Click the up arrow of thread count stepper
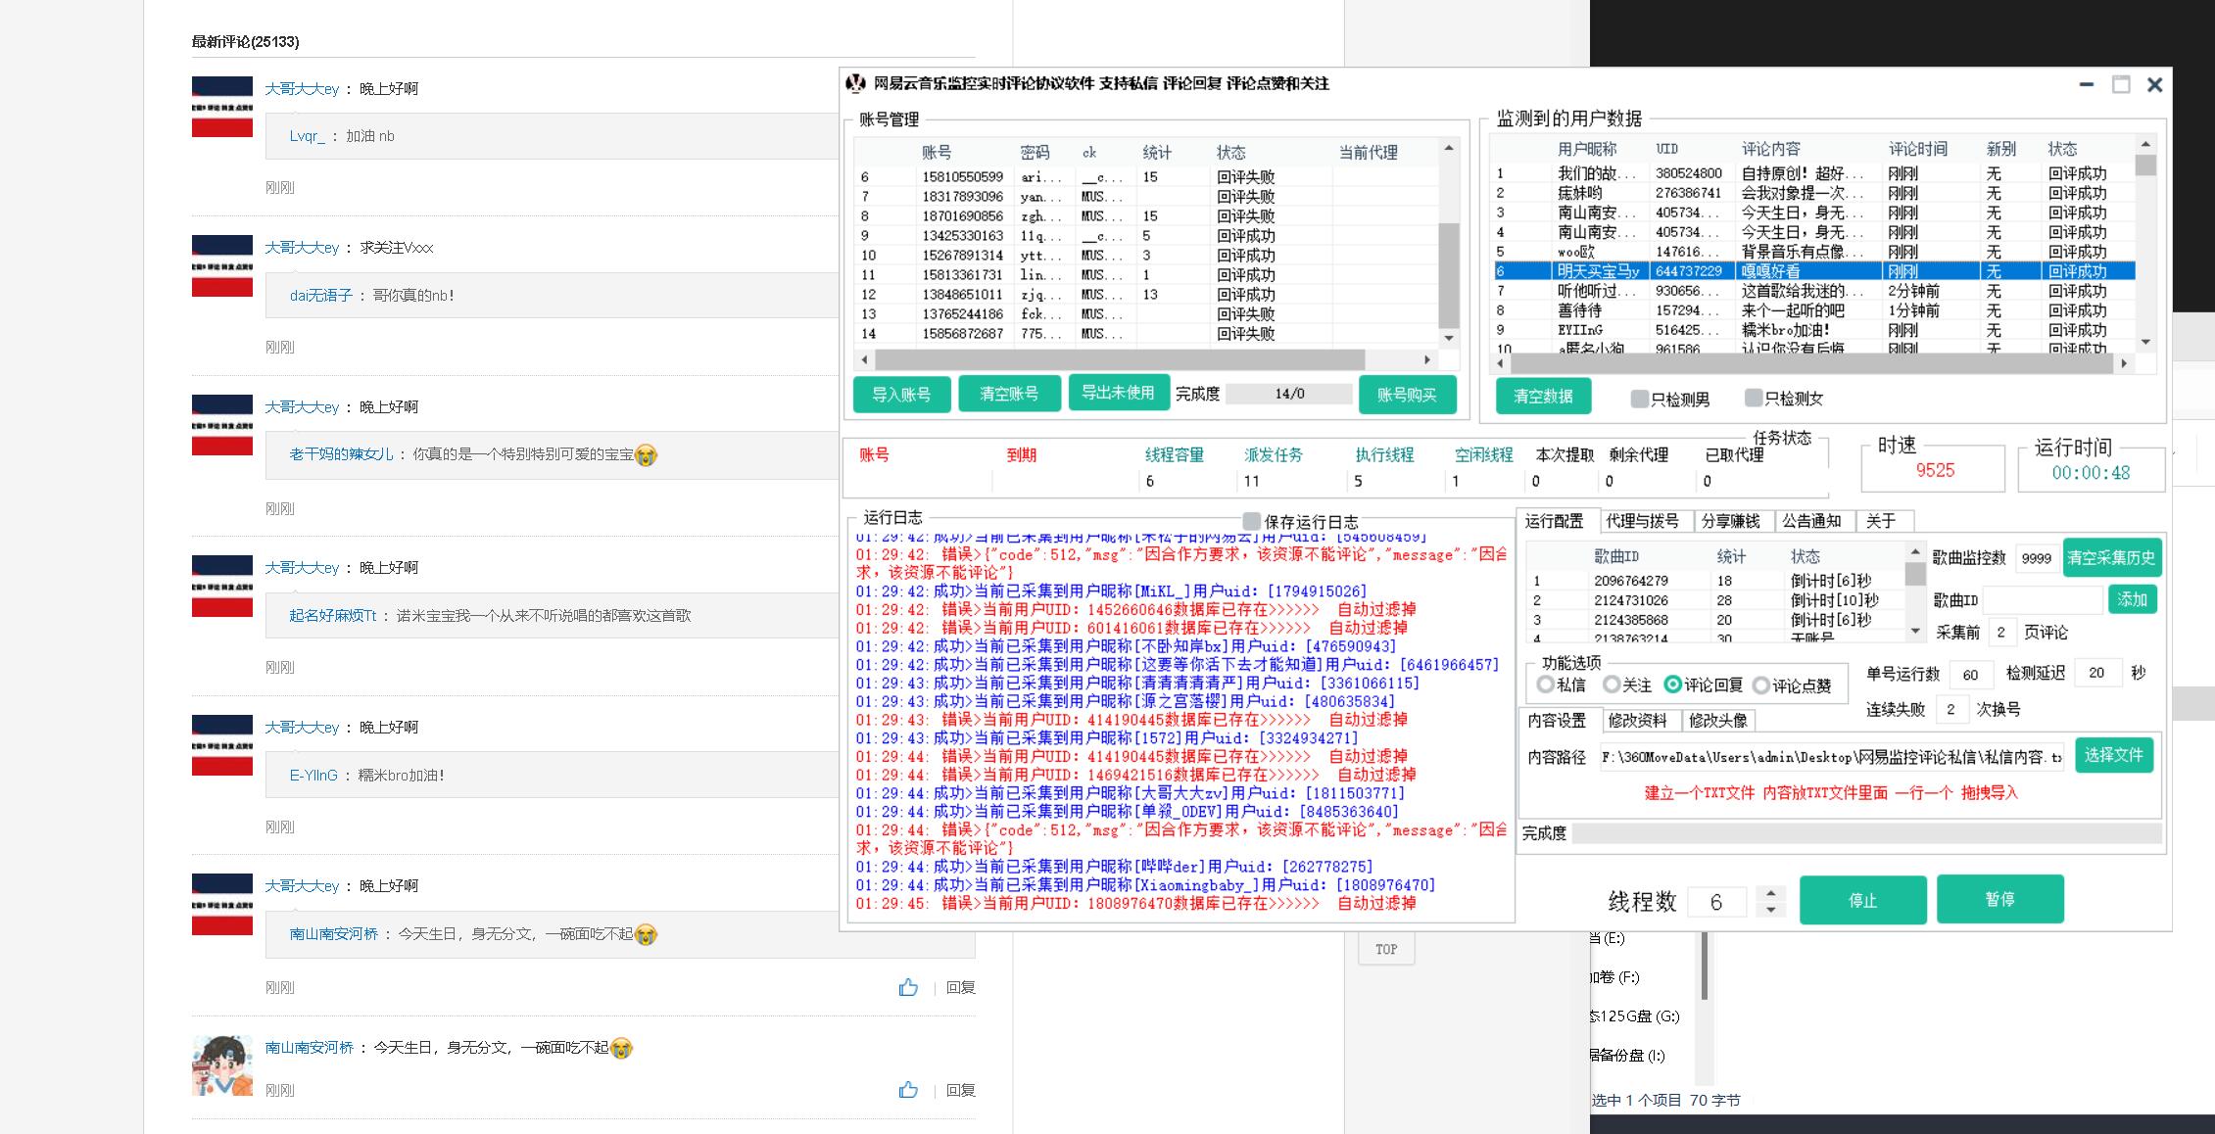The height and width of the screenshot is (1134, 2215). pos(1770,893)
